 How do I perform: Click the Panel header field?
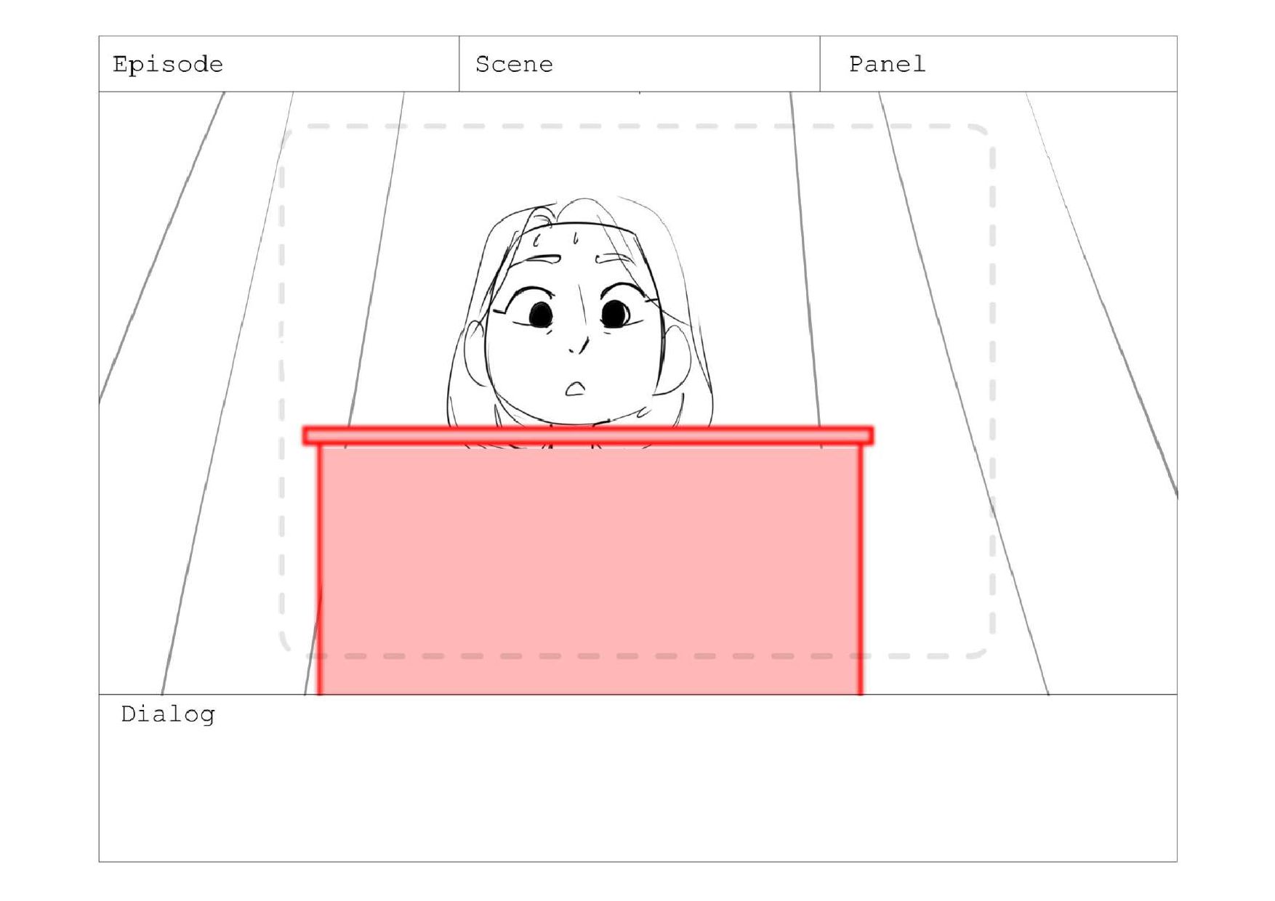999,64
